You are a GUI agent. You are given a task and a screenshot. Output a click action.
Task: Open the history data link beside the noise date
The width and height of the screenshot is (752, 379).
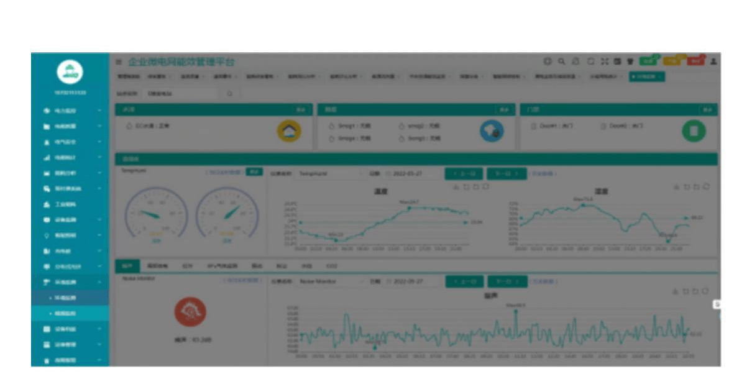[x=544, y=281]
